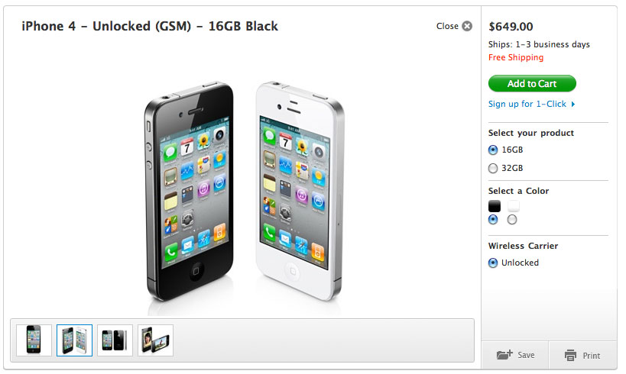Image resolution: width=626 pixels, height=374 pixels.
Task: Pick the black color radio button
Action: point(494,220)
